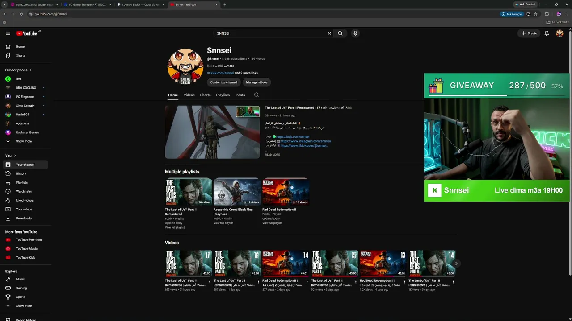Search within channel using the tab magnifier
This screenshot has height=321, width=572.
click(256, 95)
